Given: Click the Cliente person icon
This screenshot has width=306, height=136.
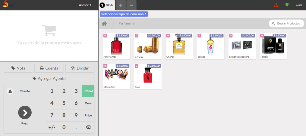Looking at the screenshot, I should click(10, 91).
